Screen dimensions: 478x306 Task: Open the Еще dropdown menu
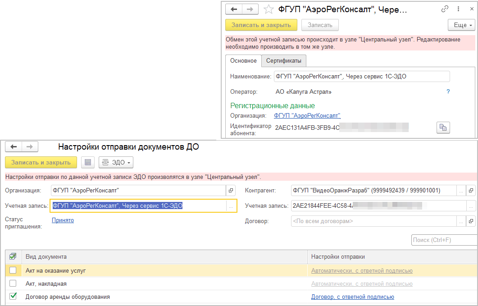pyautogui.click(x=461, y=25)
